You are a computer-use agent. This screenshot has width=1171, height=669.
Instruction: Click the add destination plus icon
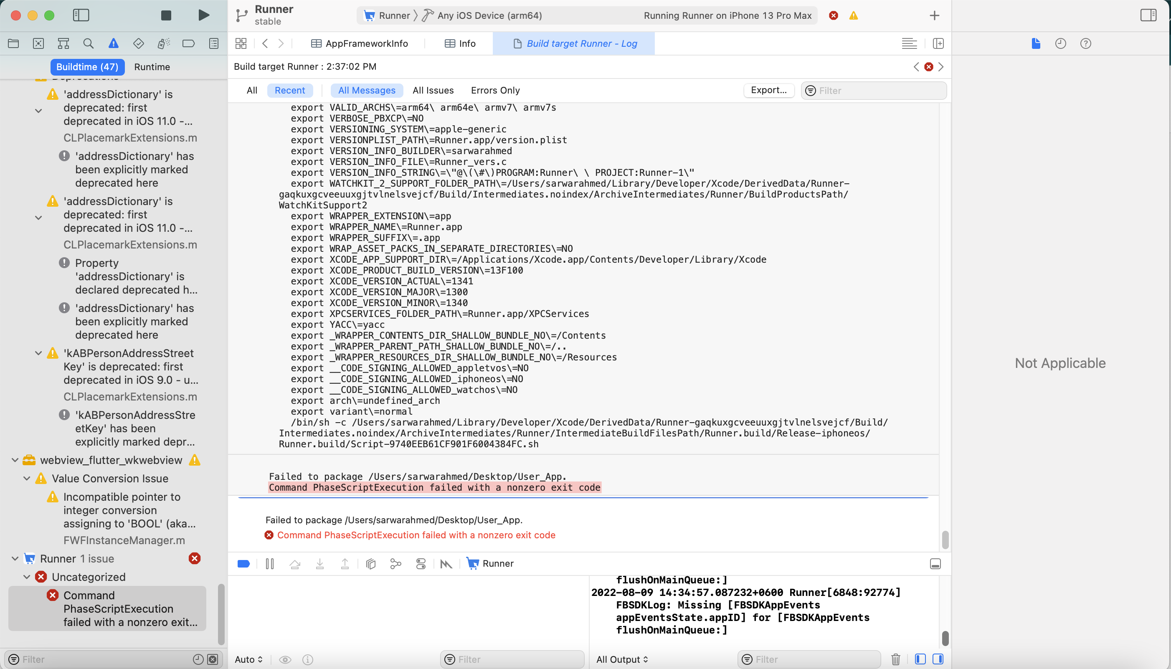[935, 15]
